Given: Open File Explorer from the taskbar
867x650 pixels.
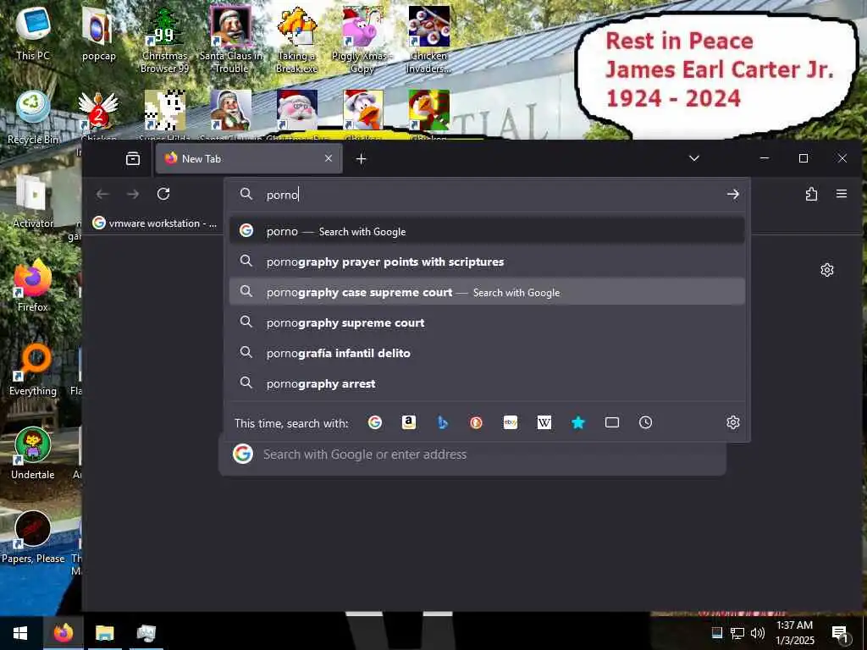Looking at the screenshot, I should 104,632.
